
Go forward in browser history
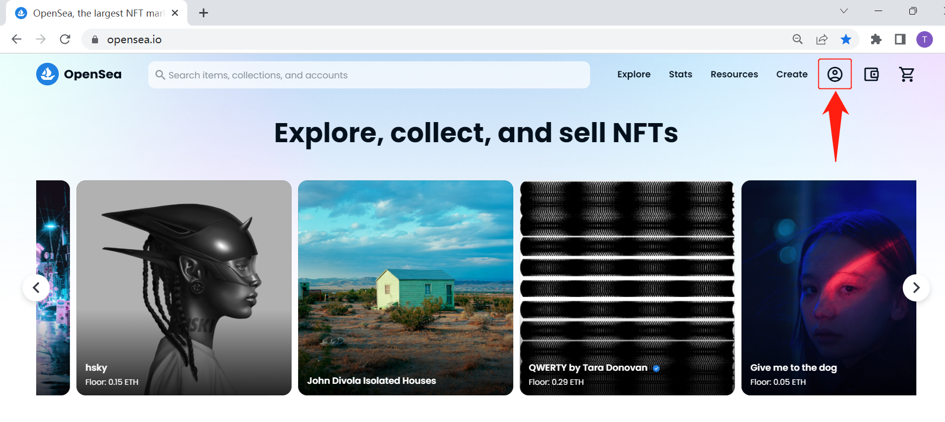41,39
